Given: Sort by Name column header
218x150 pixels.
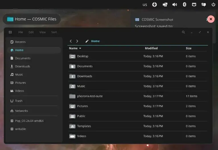Looking at the screenshot, I should pyautogui.click(x=75, y=48).
